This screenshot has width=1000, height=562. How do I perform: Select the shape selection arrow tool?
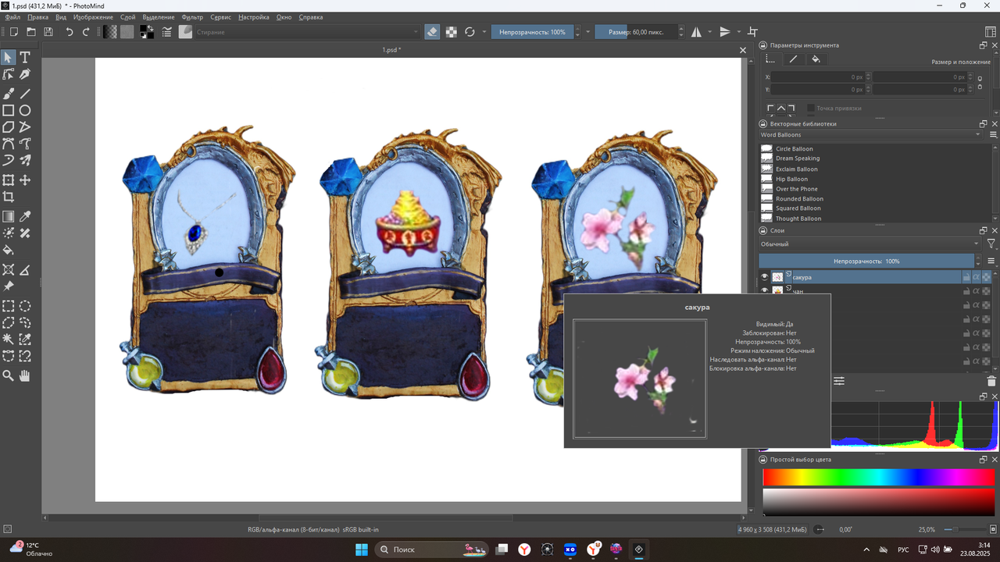tap(9, 58)
